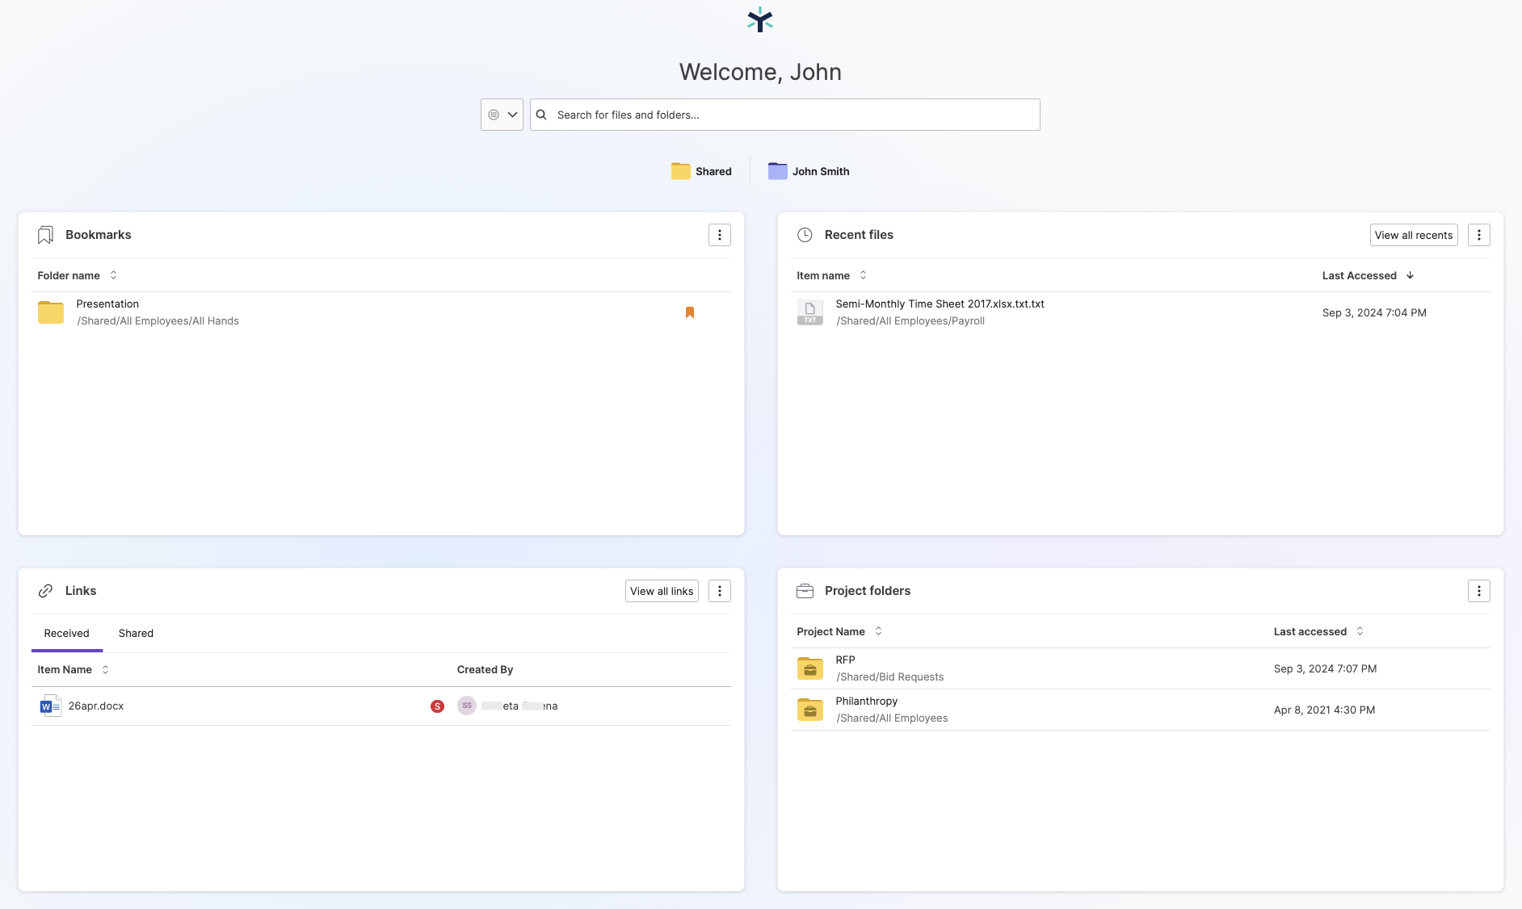Open Recent files panel options menu
This screenshot has height=909, width=1522.
[1479, 235]
